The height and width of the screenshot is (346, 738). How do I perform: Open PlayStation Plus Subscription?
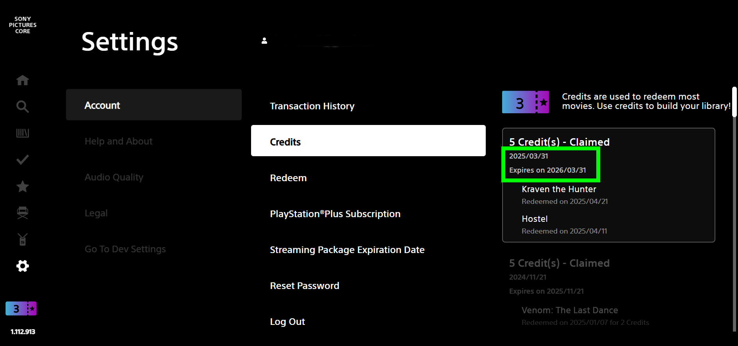335,214
